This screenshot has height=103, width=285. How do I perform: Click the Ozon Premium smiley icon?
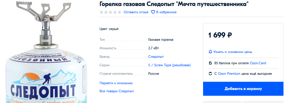click(210, 74)
